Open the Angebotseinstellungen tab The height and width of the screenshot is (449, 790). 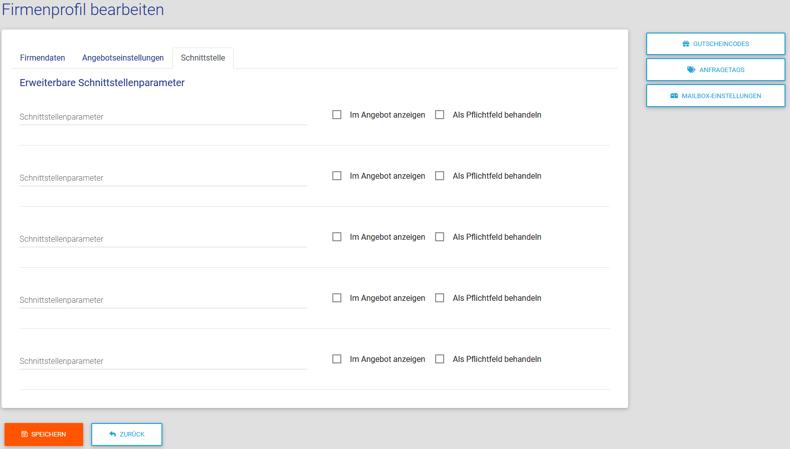click(x=123, y=58)
